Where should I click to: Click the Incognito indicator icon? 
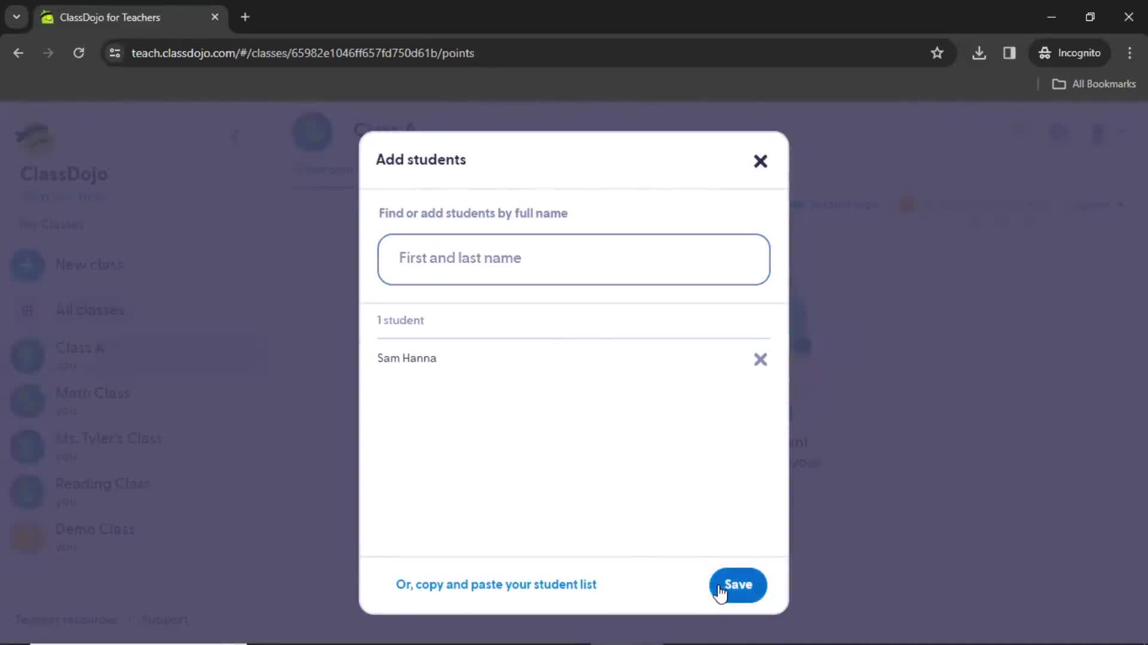pos(1046,53)
